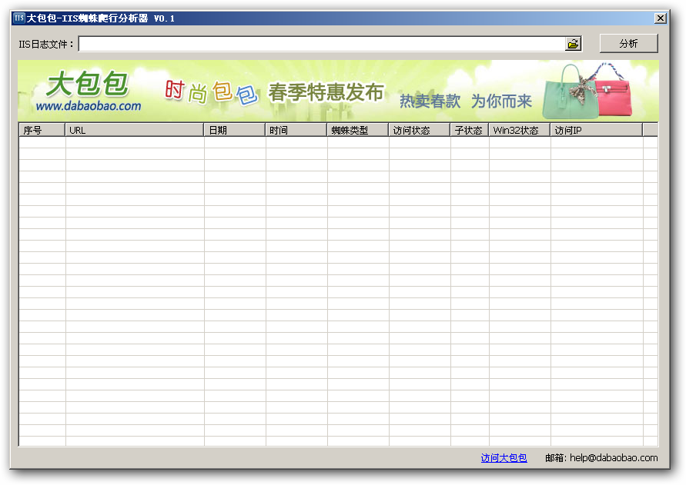
Task: Click the 日期 column header
Action: (235, 130)
